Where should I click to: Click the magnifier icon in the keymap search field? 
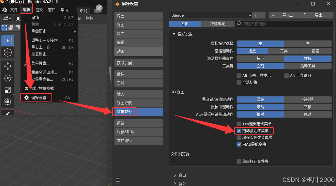(239, 24)
